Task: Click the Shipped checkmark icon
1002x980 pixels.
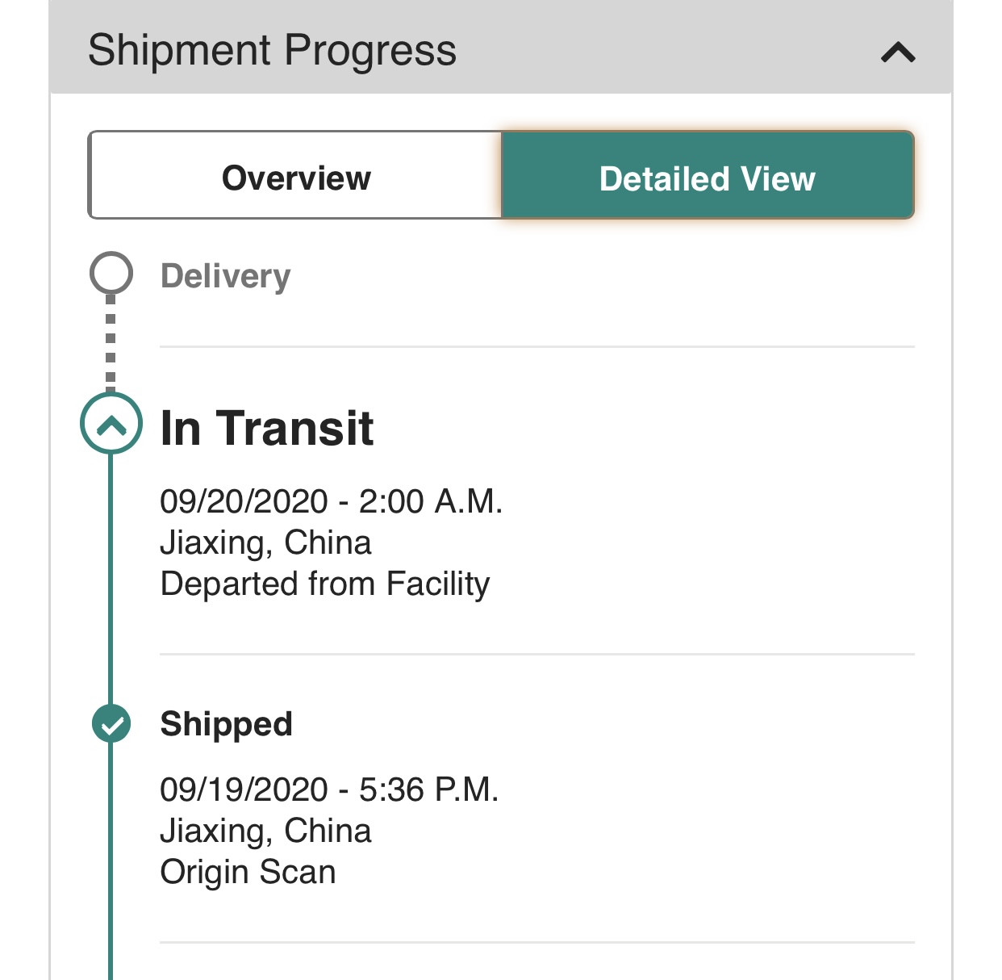Action: tap(111, 723)
